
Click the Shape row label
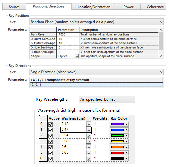(43, 56)
